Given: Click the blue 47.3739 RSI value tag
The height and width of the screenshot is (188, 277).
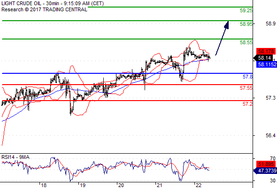Looking at the screenshot, I should tap(265, 171).
